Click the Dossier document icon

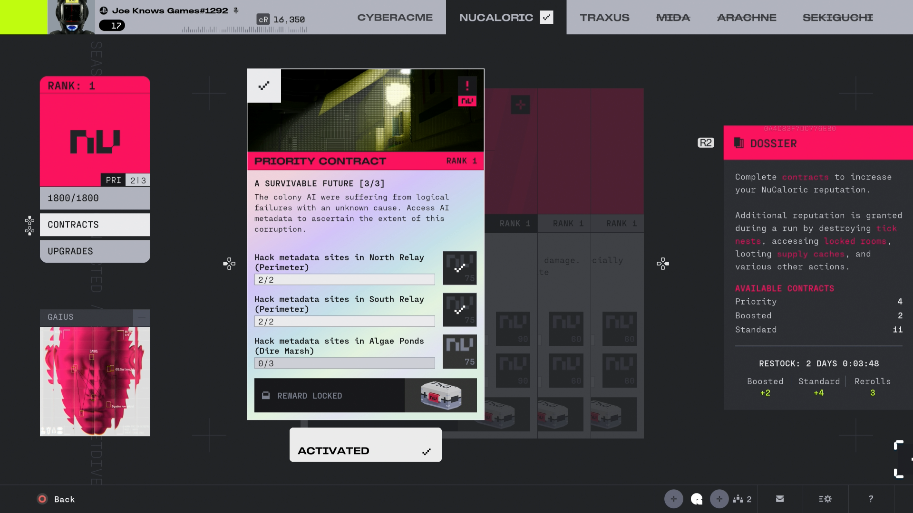tap(738, 143)
